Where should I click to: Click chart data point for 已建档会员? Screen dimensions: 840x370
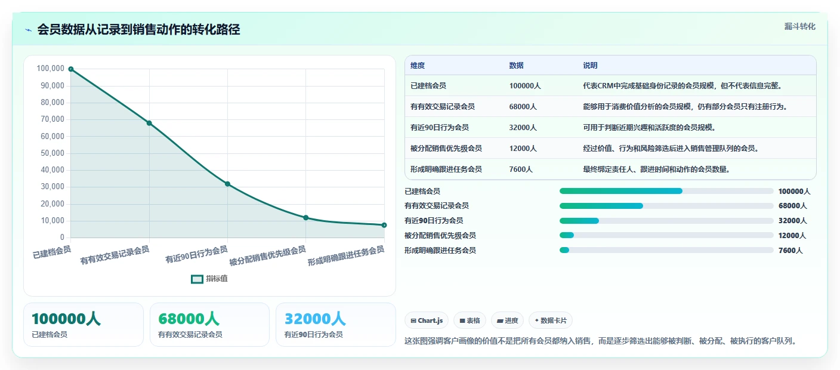(x=71, y=69)
